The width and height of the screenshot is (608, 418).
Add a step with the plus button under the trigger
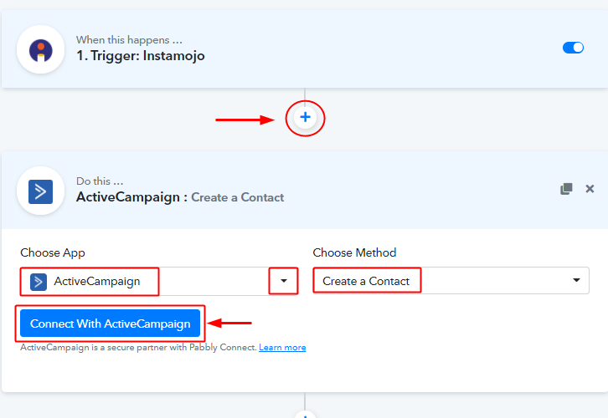(305, 117)
